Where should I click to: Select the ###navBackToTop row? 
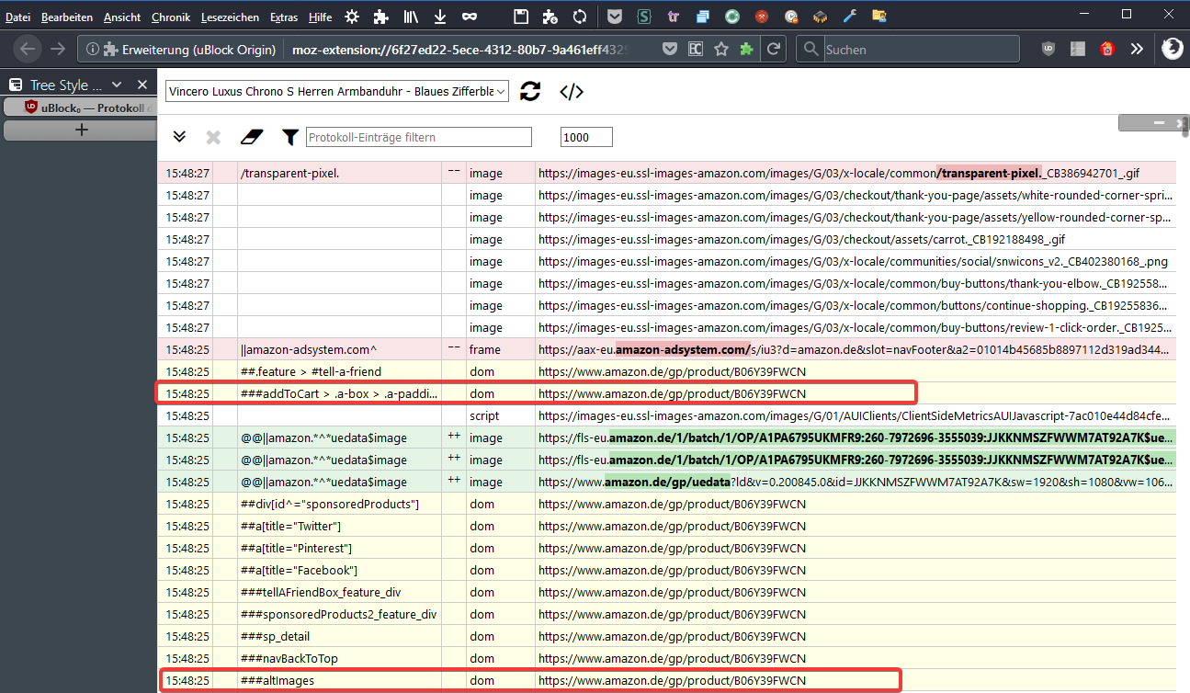coord(666,658)
